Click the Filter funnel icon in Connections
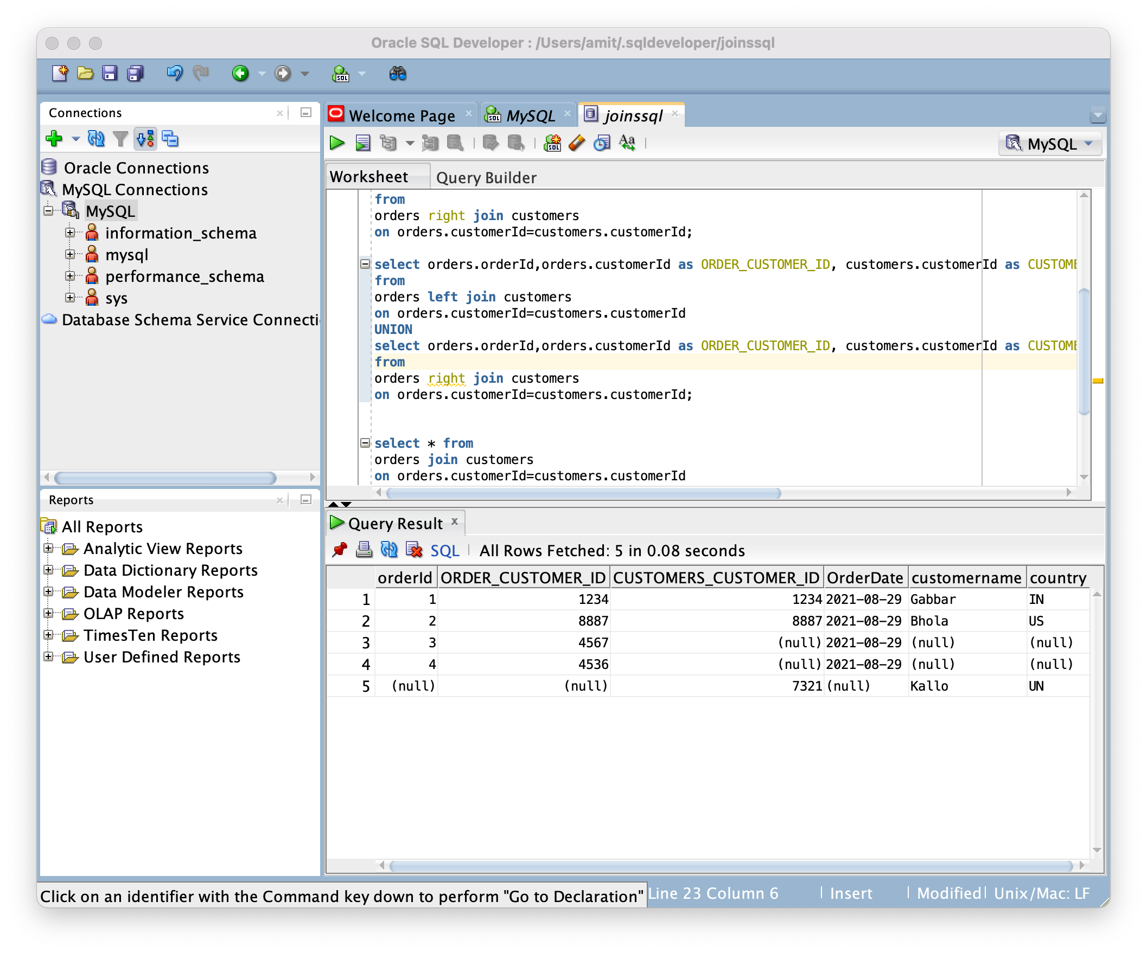The image size is (1147, 953). (x=120, y=139)
